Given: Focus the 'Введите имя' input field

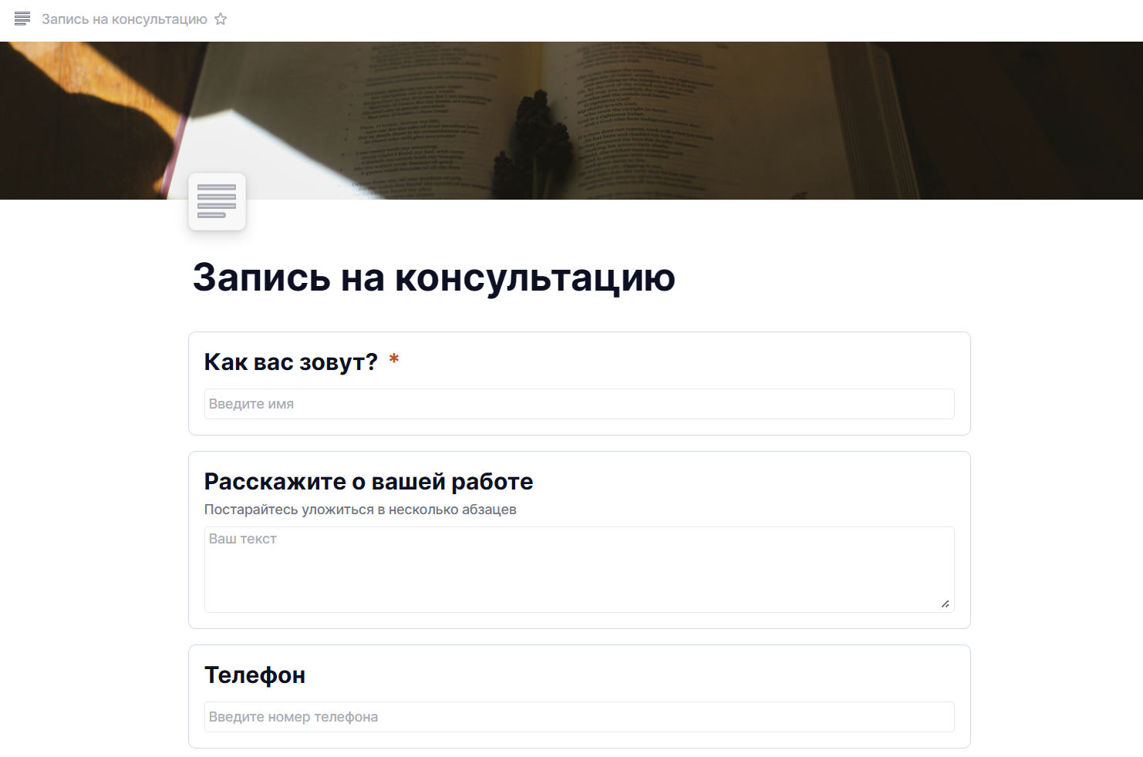Looking at the screenshot, I should tap(578, 404).
